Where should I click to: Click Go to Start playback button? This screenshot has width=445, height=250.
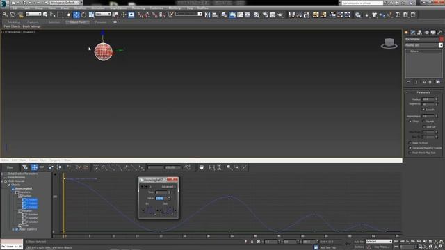[396, 242]
